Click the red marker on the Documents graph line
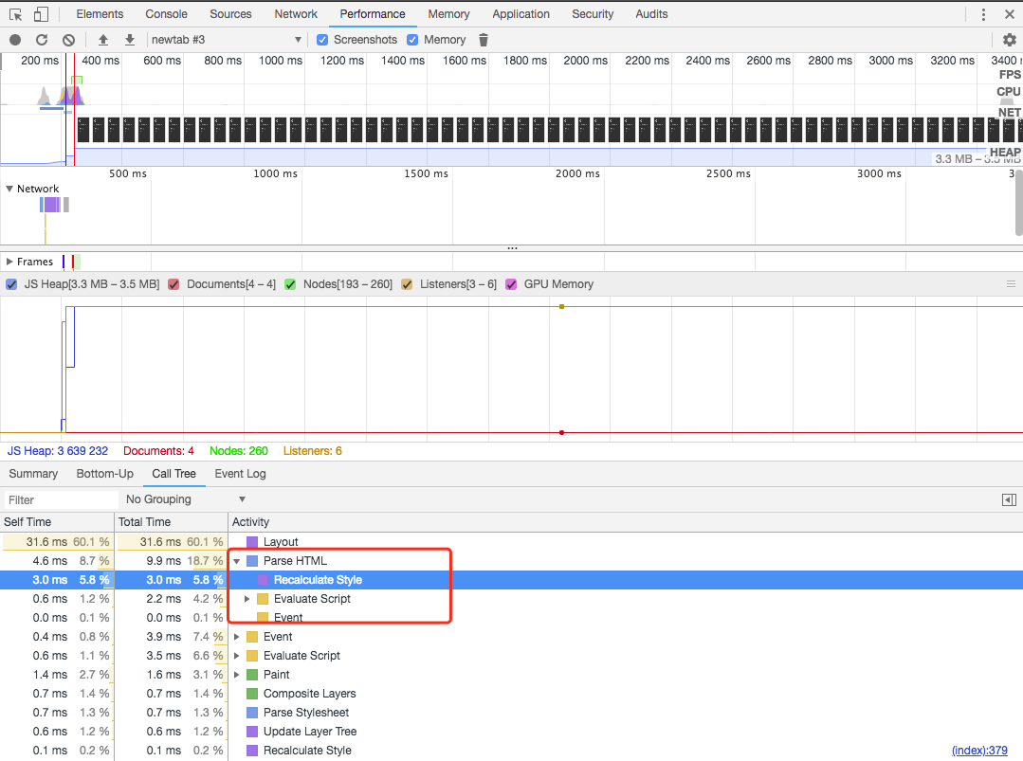1023x761 pixels. 561,432
